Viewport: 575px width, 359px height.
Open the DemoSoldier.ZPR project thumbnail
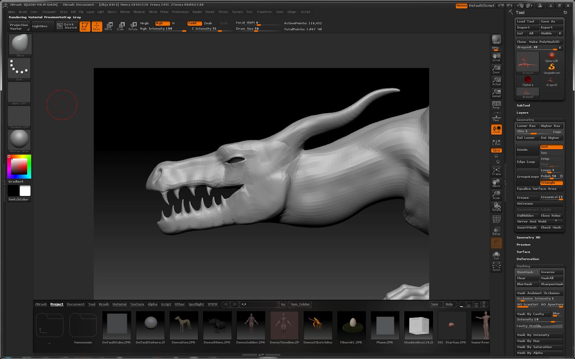[x=251, y=326]
